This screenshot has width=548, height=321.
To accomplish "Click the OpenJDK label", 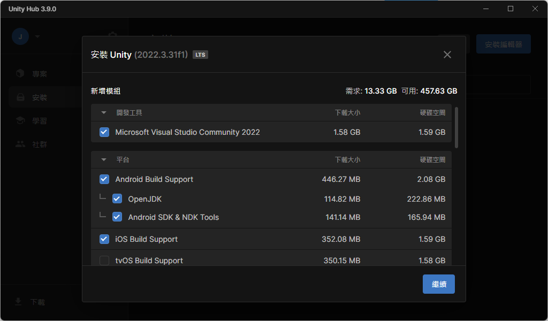I will (x=144, y=199).
